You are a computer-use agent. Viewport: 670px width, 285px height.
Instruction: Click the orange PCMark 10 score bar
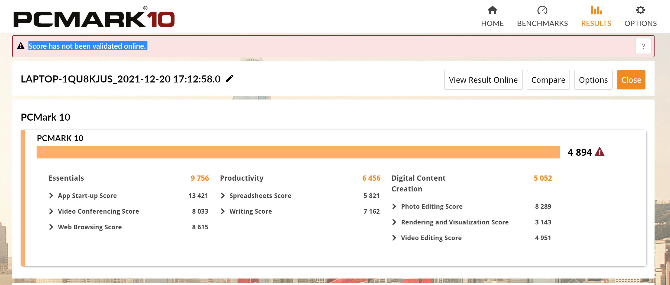click(298, 152)
